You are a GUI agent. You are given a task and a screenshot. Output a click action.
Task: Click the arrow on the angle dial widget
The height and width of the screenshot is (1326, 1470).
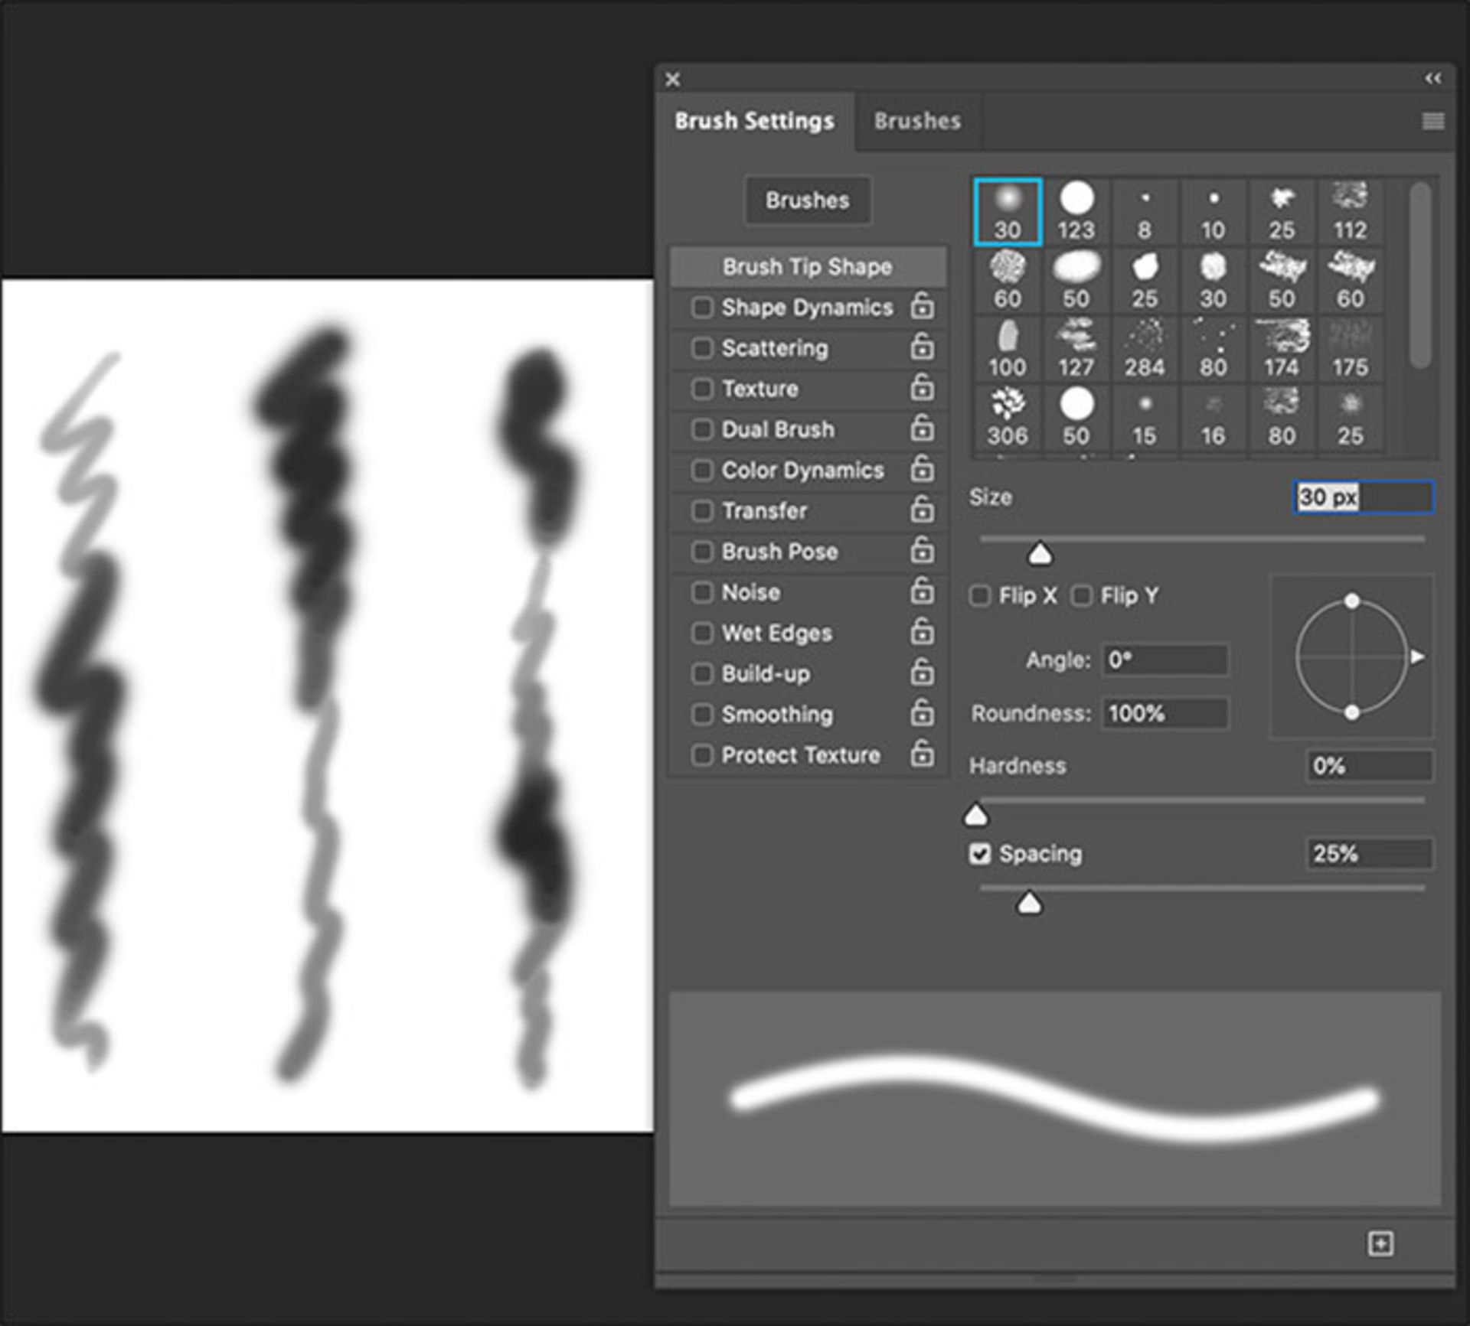pyautogui.click(x=1417, y=656)
